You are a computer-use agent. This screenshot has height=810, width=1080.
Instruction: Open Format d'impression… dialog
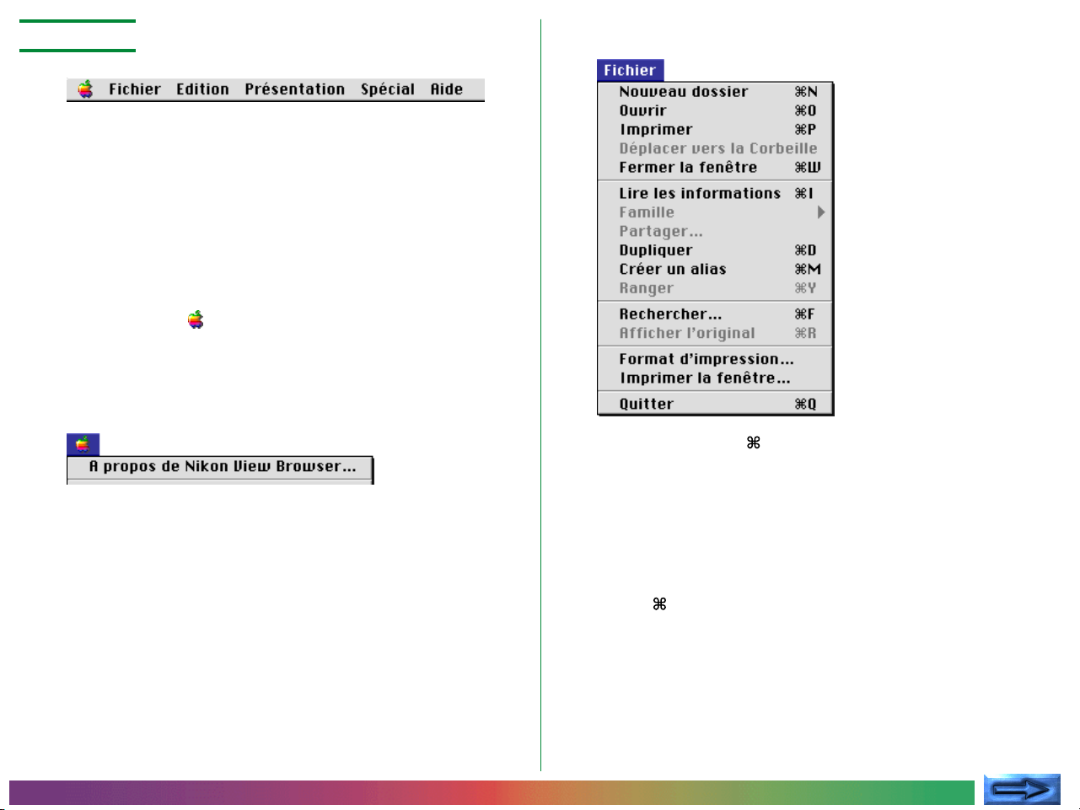click(707, 359)
